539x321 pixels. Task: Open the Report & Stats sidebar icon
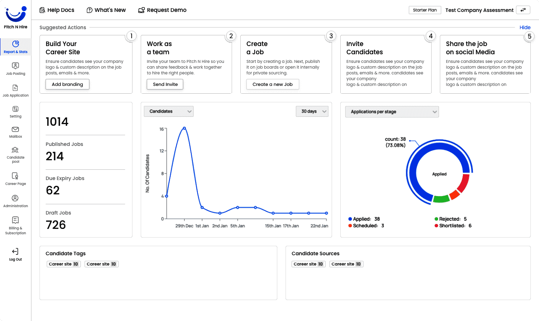[x=16, y=44]
